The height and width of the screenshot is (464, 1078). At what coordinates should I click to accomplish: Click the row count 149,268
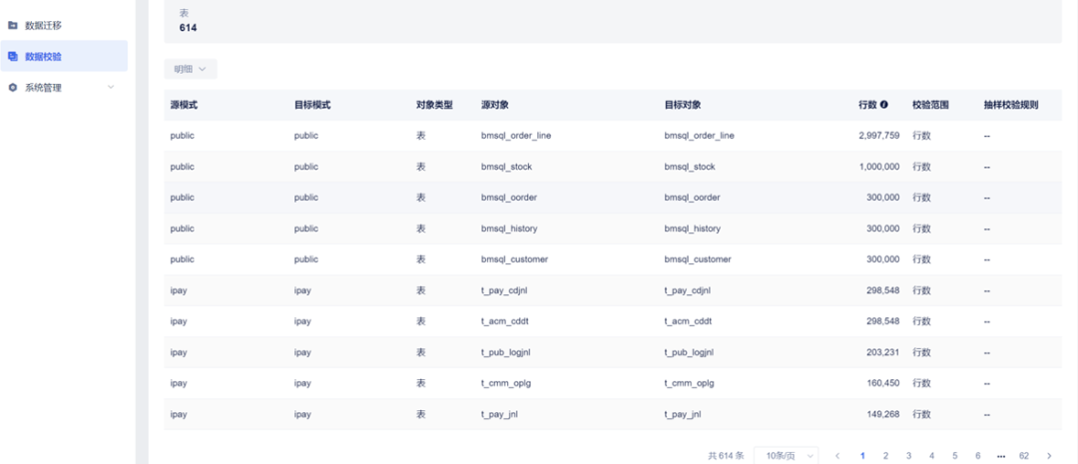882,414
